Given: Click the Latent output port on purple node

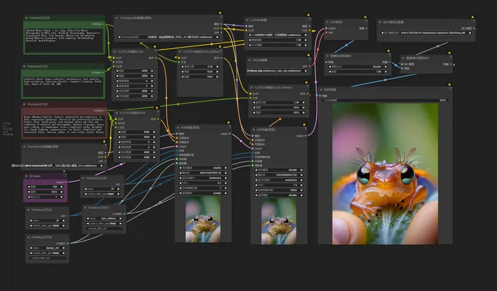Looking at the screenshot, I should (x=66, y=182).
